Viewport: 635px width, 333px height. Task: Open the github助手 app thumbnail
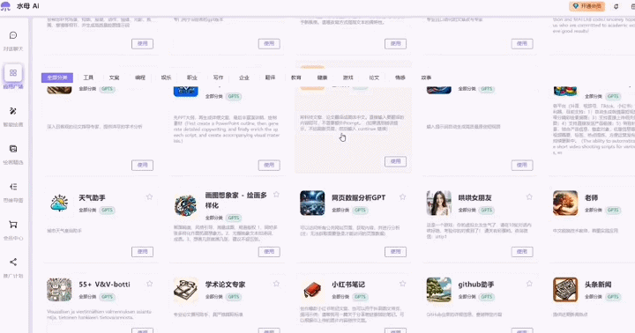click(439, 290)
